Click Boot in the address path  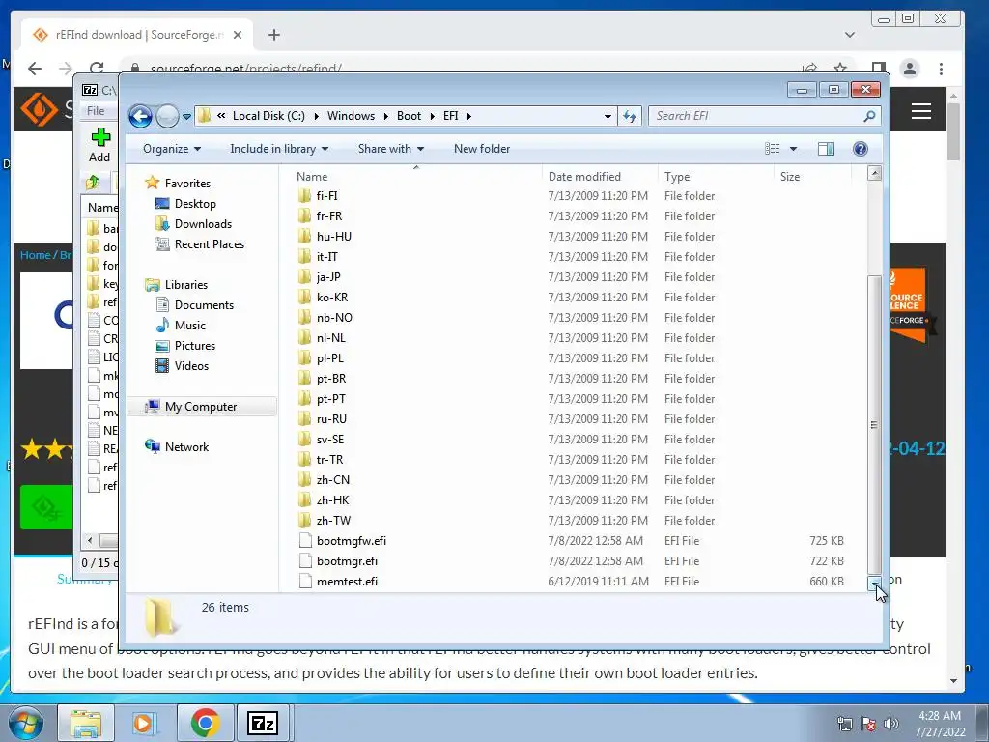click(x=409, y=116)
